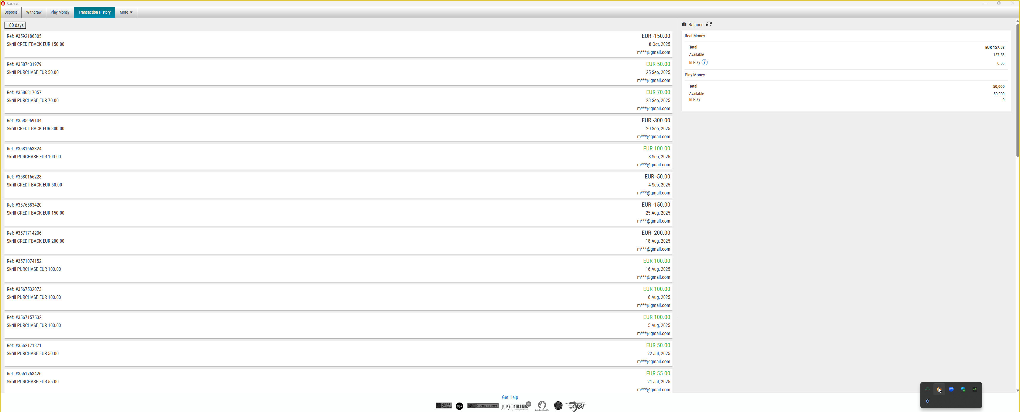The width and height of the screenshot is (1020, 412).
Task: Click the In Play info icon
Action: (x=705, y=62)
